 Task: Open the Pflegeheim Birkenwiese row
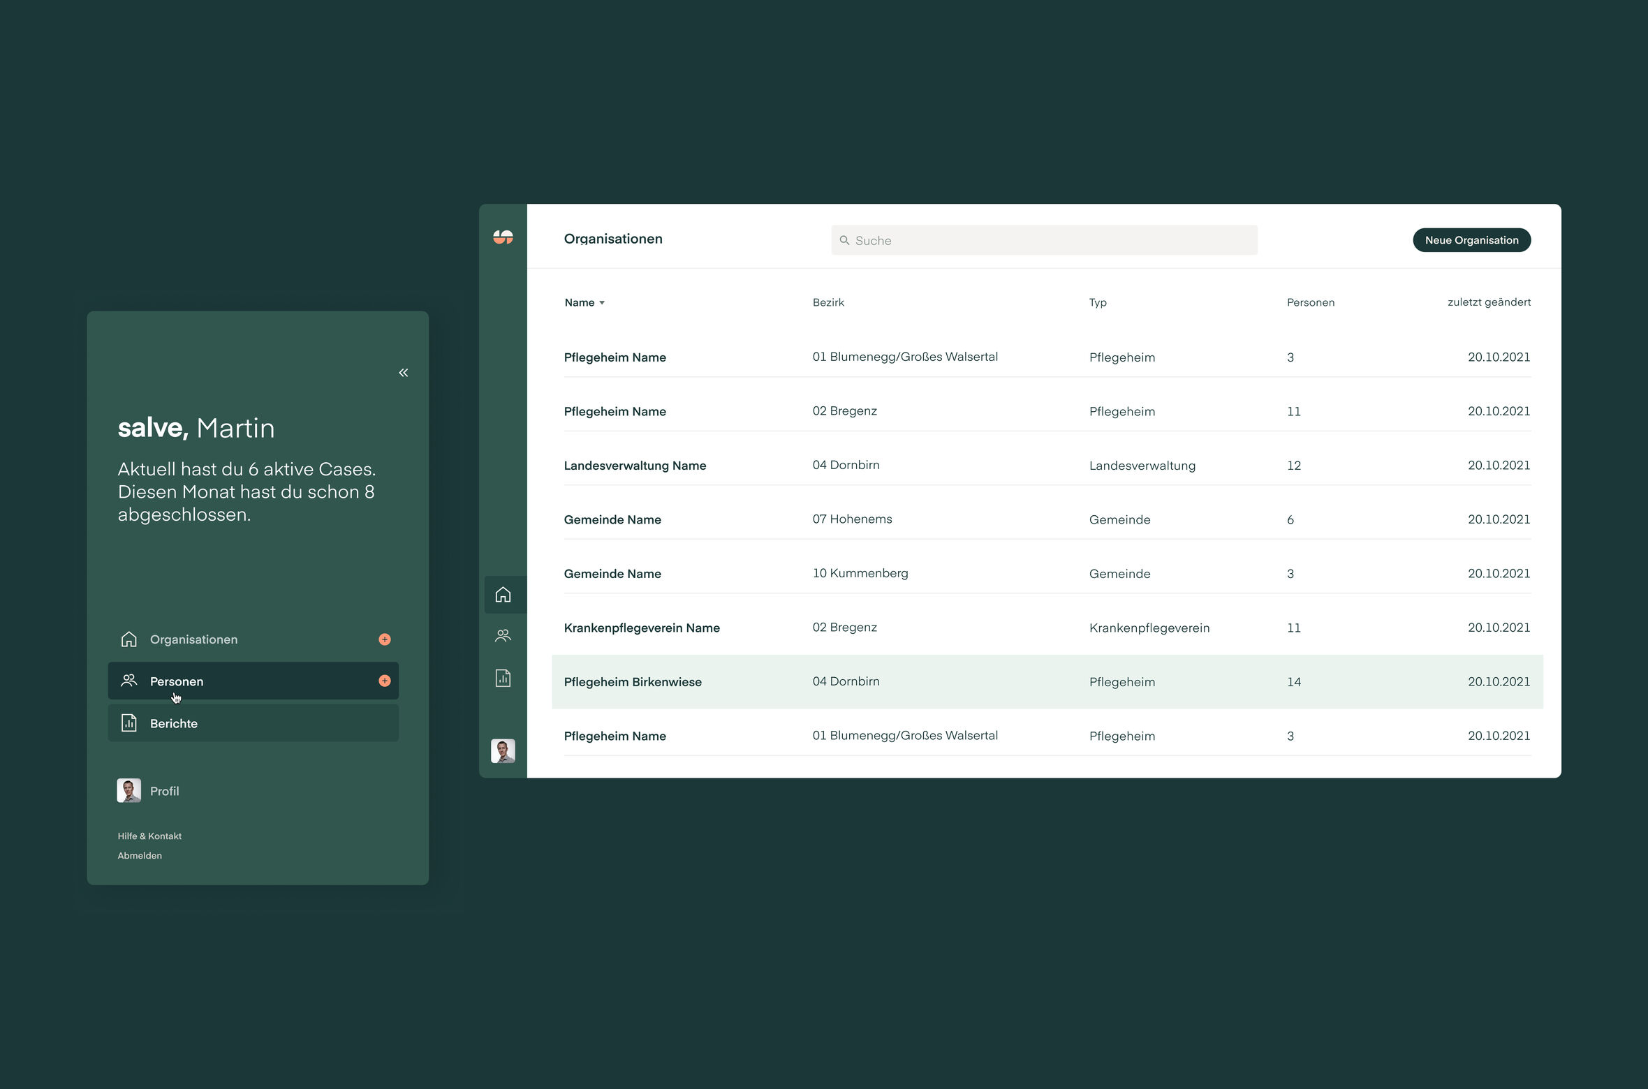(x=633, y=682)
